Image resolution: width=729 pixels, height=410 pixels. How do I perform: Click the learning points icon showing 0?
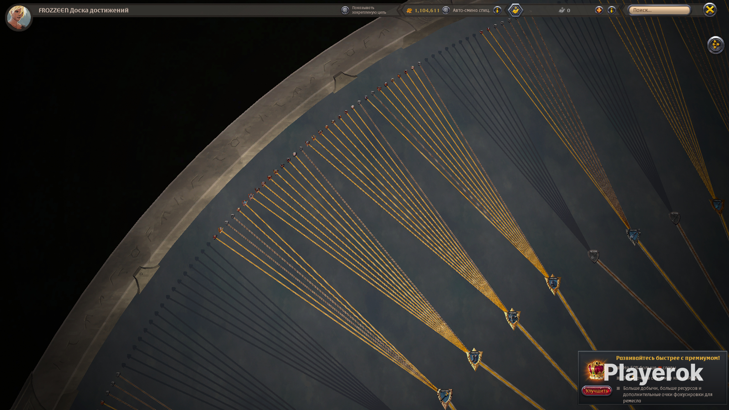(562, 10)
